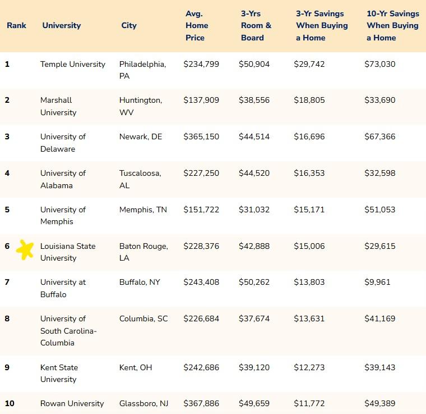Image resolution: width=426 pixels, height=414 pixels.
Task: Sort by 3-Yr Savings When Buying header
Action: (322, 25)
